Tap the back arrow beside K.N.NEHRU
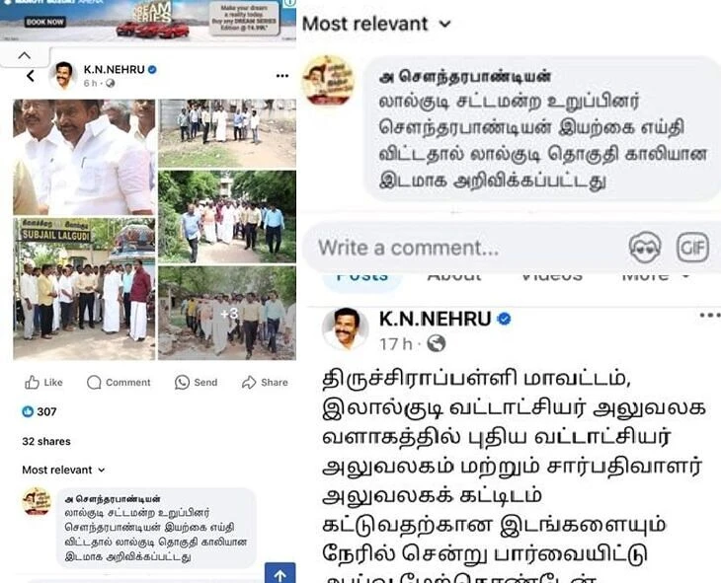 [x=31, y=76]
